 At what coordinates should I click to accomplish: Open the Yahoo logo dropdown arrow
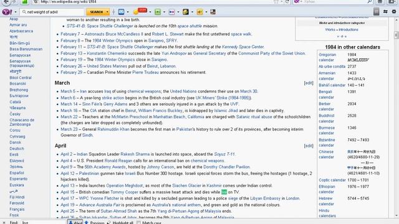[16, 12]
